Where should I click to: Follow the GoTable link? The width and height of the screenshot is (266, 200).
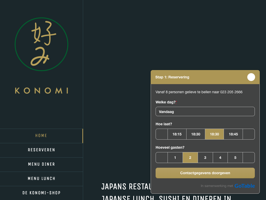[244, 186]
